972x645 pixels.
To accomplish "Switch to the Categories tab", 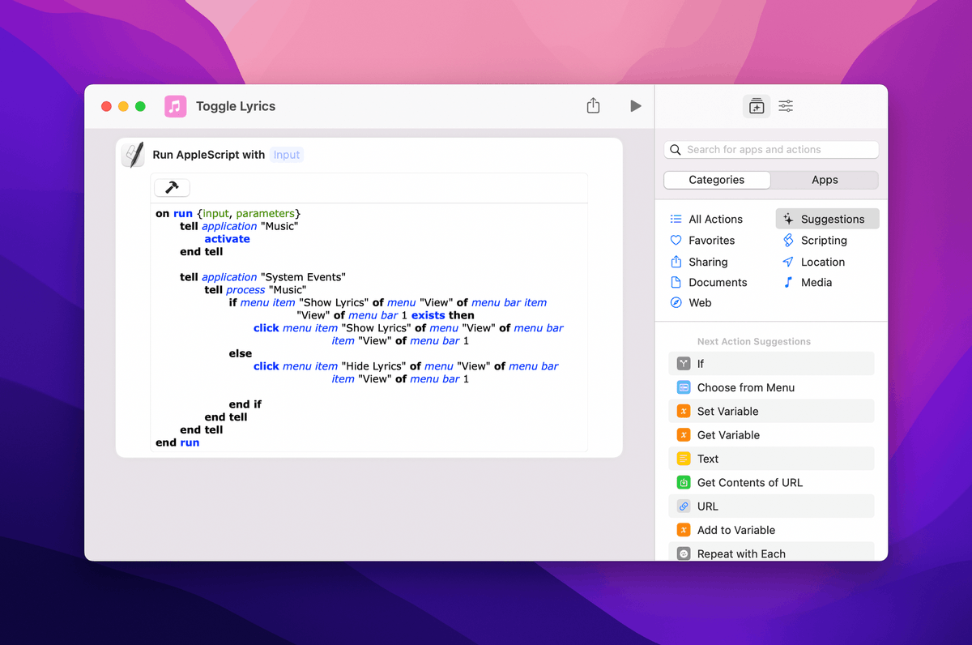I will click(x=716, y=180).
